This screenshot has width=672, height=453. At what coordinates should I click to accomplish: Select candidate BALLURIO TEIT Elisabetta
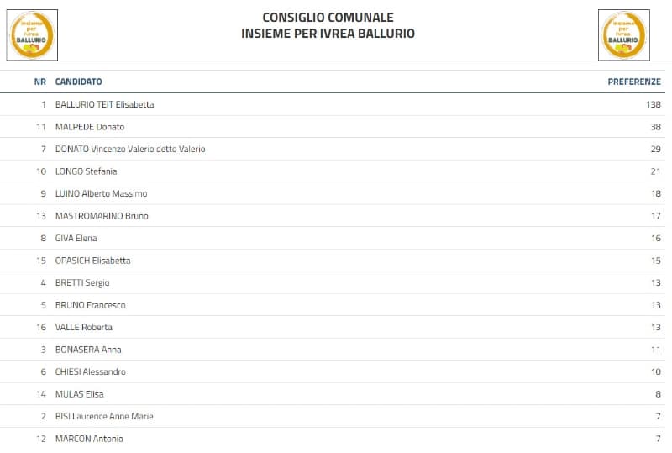point(104,104)
